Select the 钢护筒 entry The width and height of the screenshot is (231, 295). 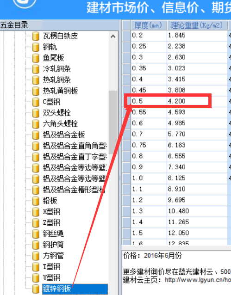click(x=53, y=245)
